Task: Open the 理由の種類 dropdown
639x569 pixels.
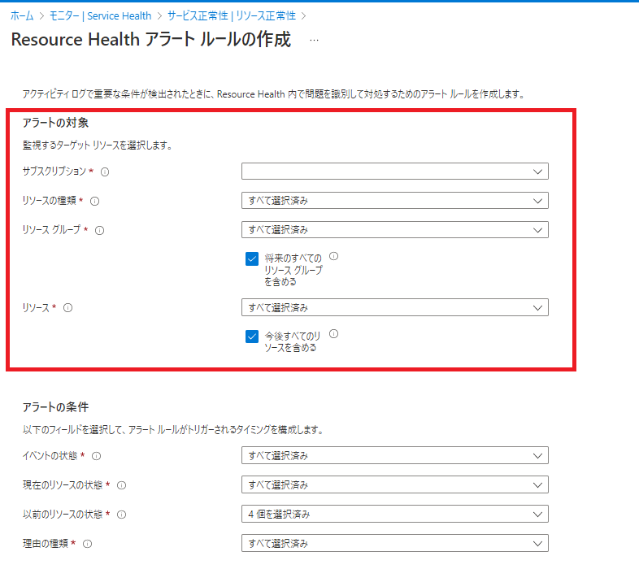Action: click(395, 543)
